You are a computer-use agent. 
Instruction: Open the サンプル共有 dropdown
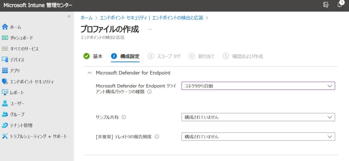tap(258, 117)
